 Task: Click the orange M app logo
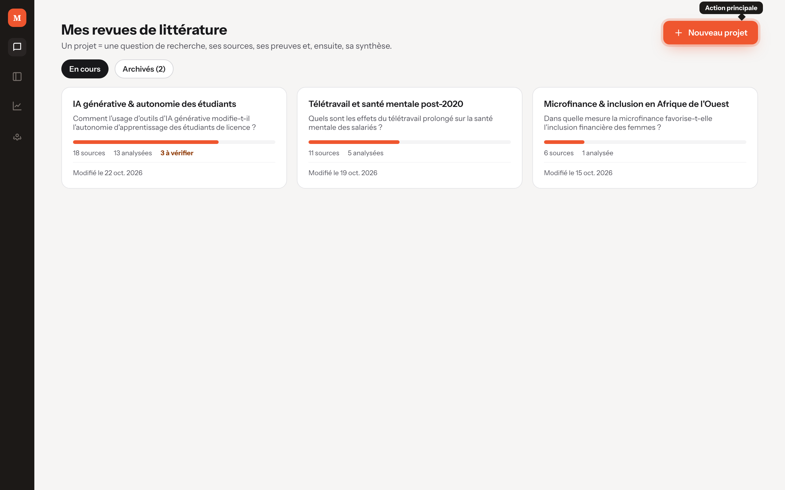[17, 18]
